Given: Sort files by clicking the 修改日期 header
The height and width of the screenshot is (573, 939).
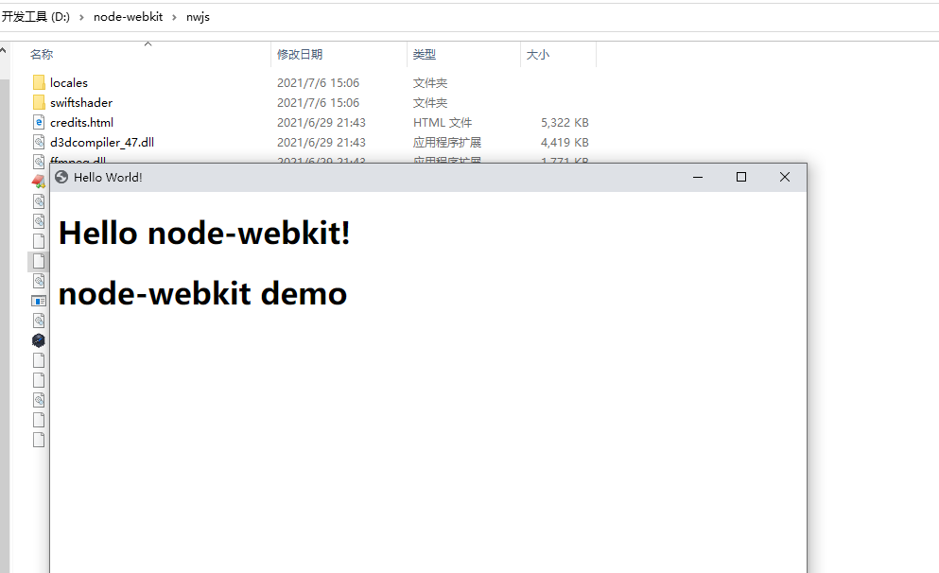Looking at the screenshot, I should pos(300,54).
